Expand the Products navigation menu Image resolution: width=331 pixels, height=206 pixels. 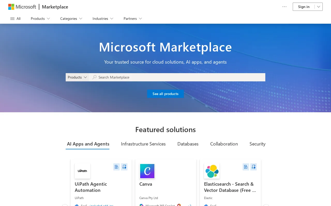[40, 19]
